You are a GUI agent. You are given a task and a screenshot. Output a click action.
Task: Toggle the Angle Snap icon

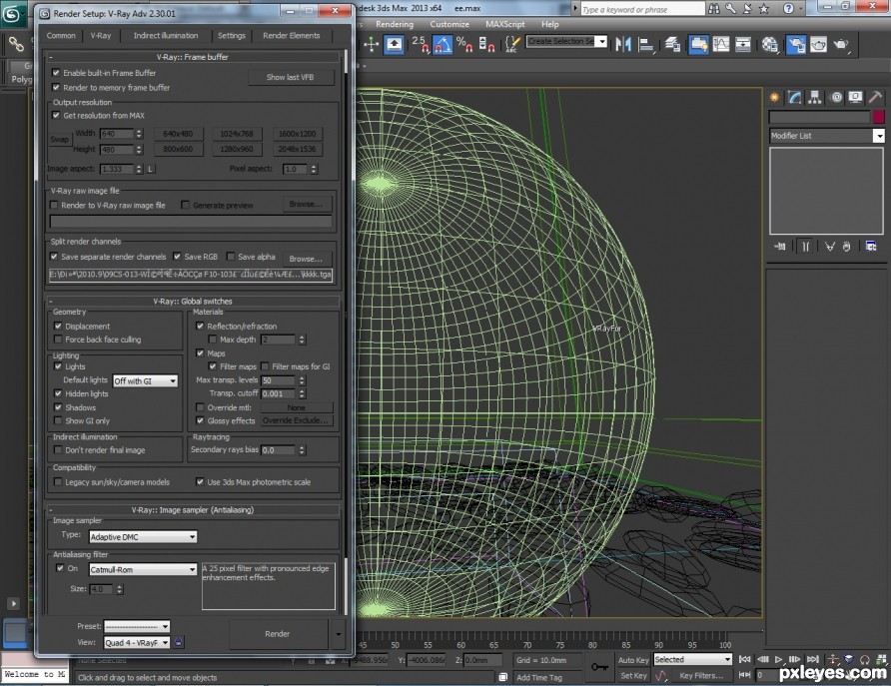pyautogui.click(x=443, y=44)
